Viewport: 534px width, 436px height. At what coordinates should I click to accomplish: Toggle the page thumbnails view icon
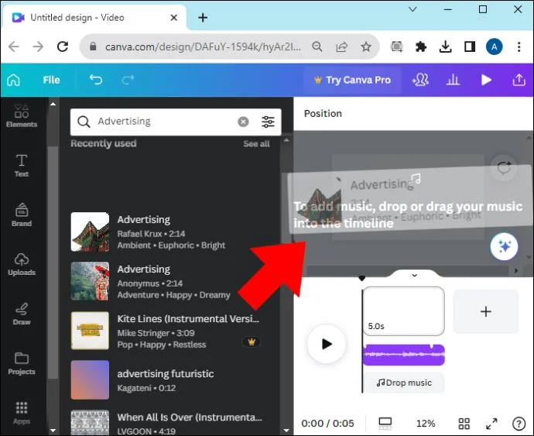click(x=385, y=424)
